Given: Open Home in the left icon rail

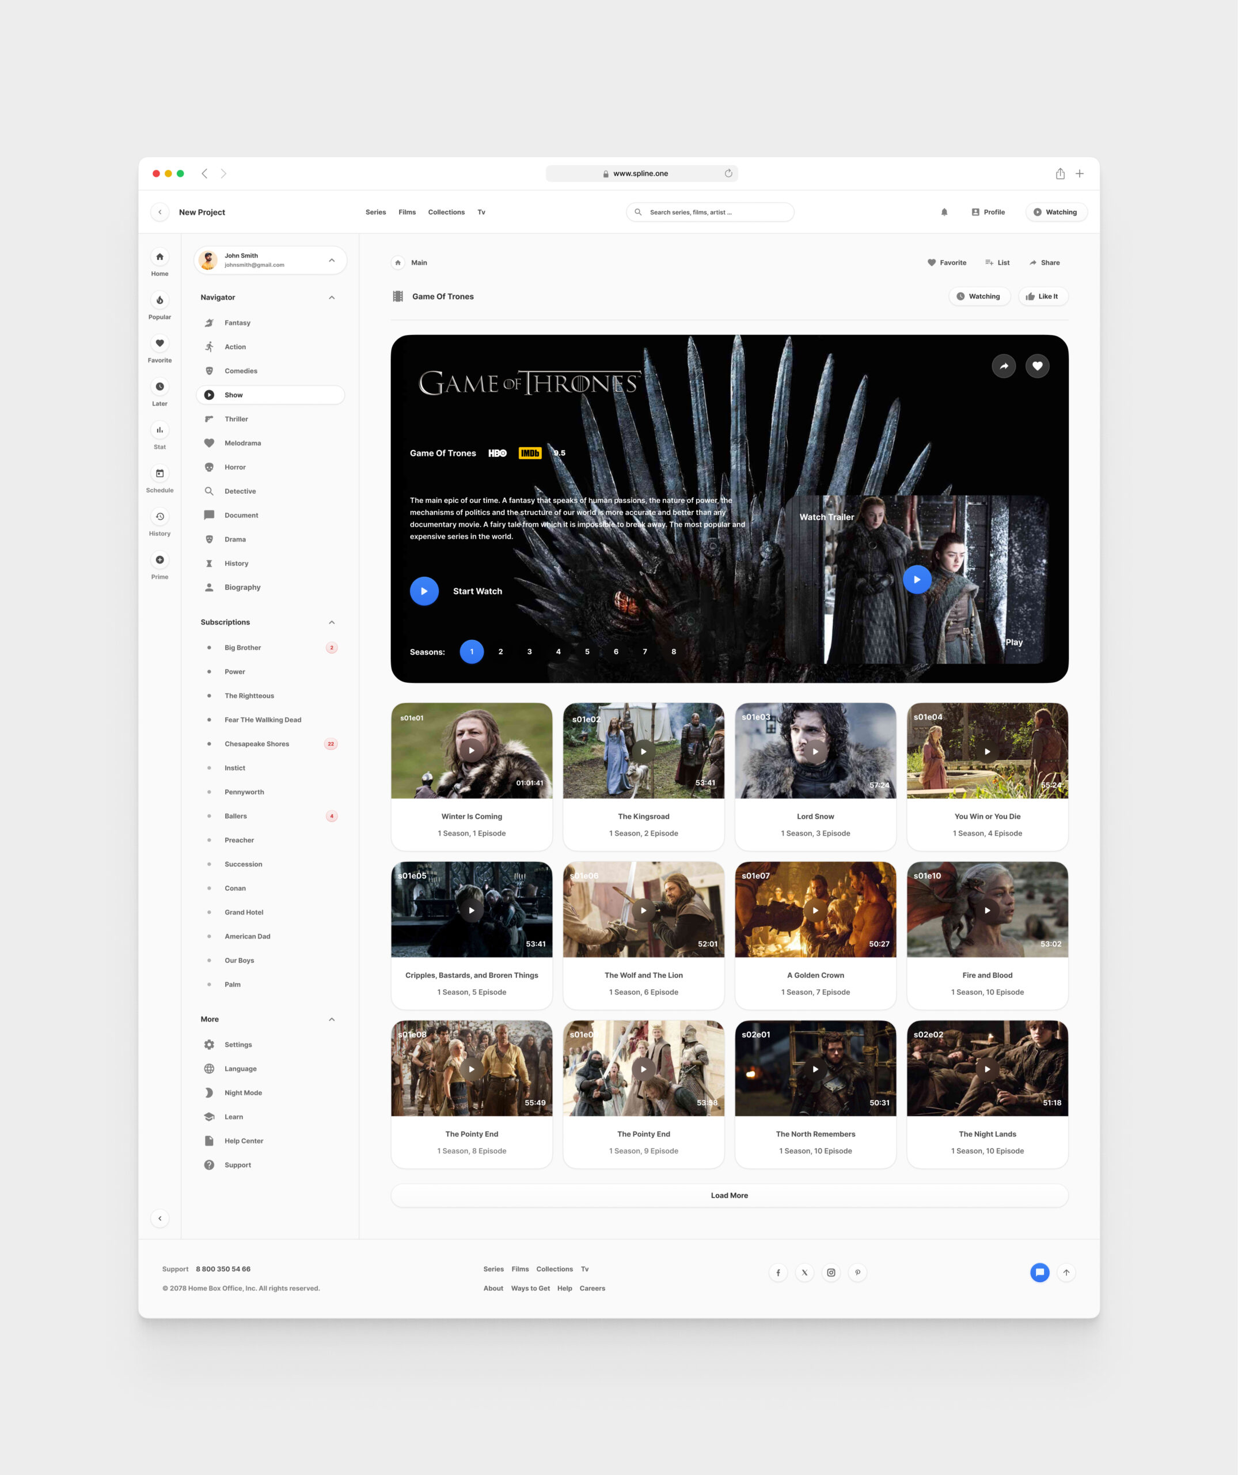Looking at the screenshot, I should 160,257.
